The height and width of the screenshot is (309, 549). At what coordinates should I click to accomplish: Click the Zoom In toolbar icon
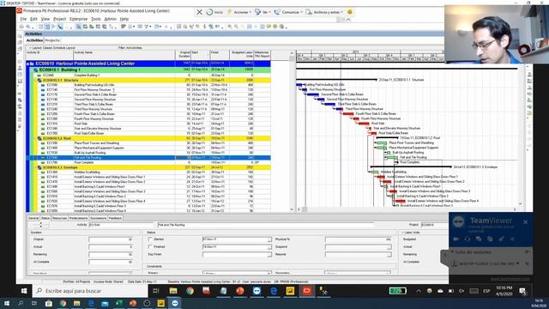click(230, 27)
